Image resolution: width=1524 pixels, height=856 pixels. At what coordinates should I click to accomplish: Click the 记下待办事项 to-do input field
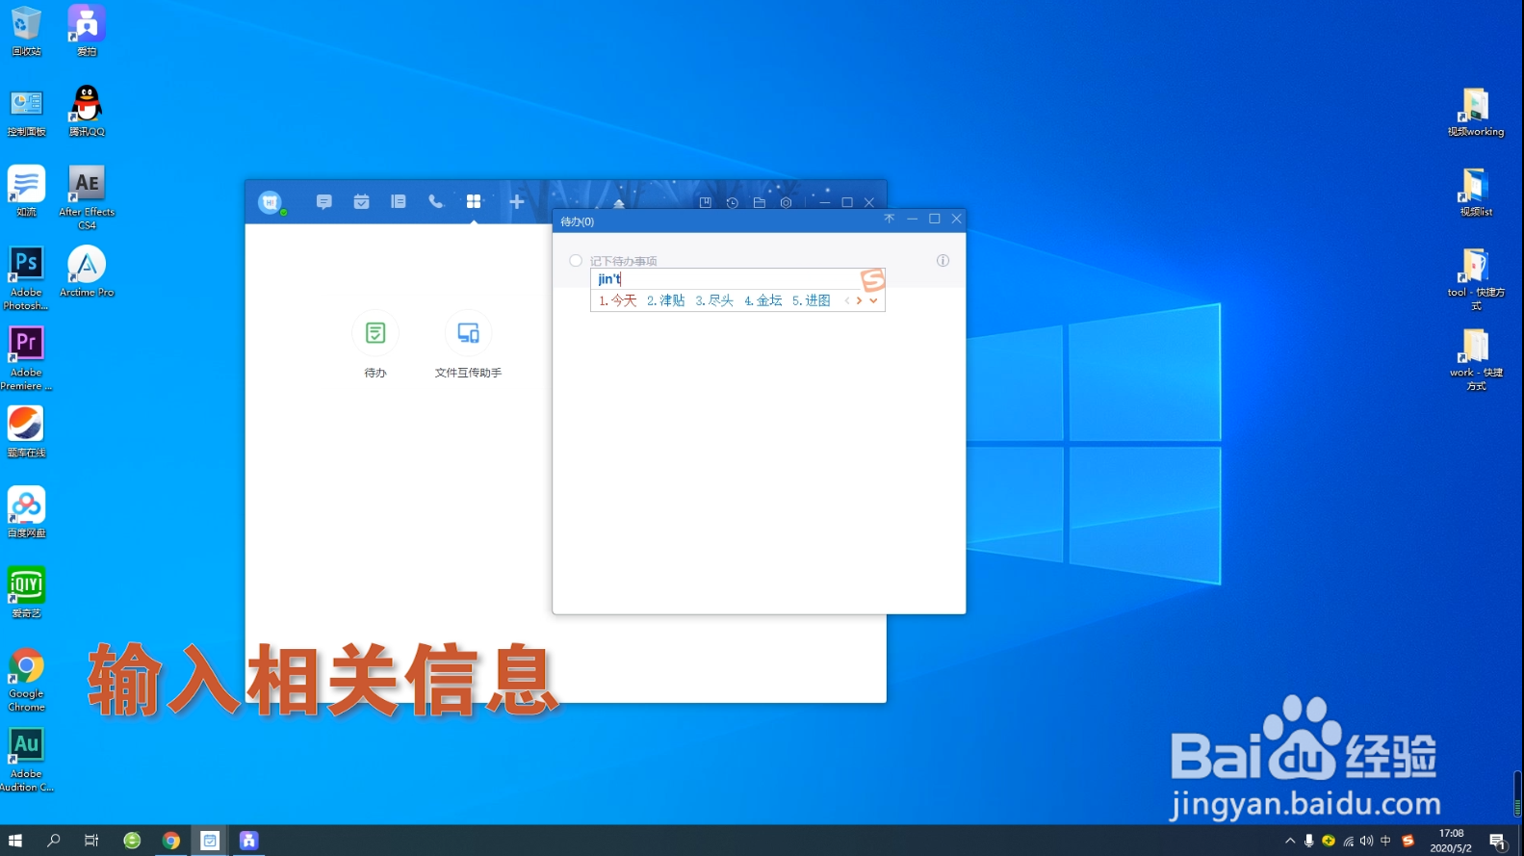pyautogui.click(x=758, y=261)
